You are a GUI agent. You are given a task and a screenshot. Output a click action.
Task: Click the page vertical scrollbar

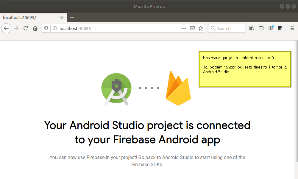coord(297,101)
